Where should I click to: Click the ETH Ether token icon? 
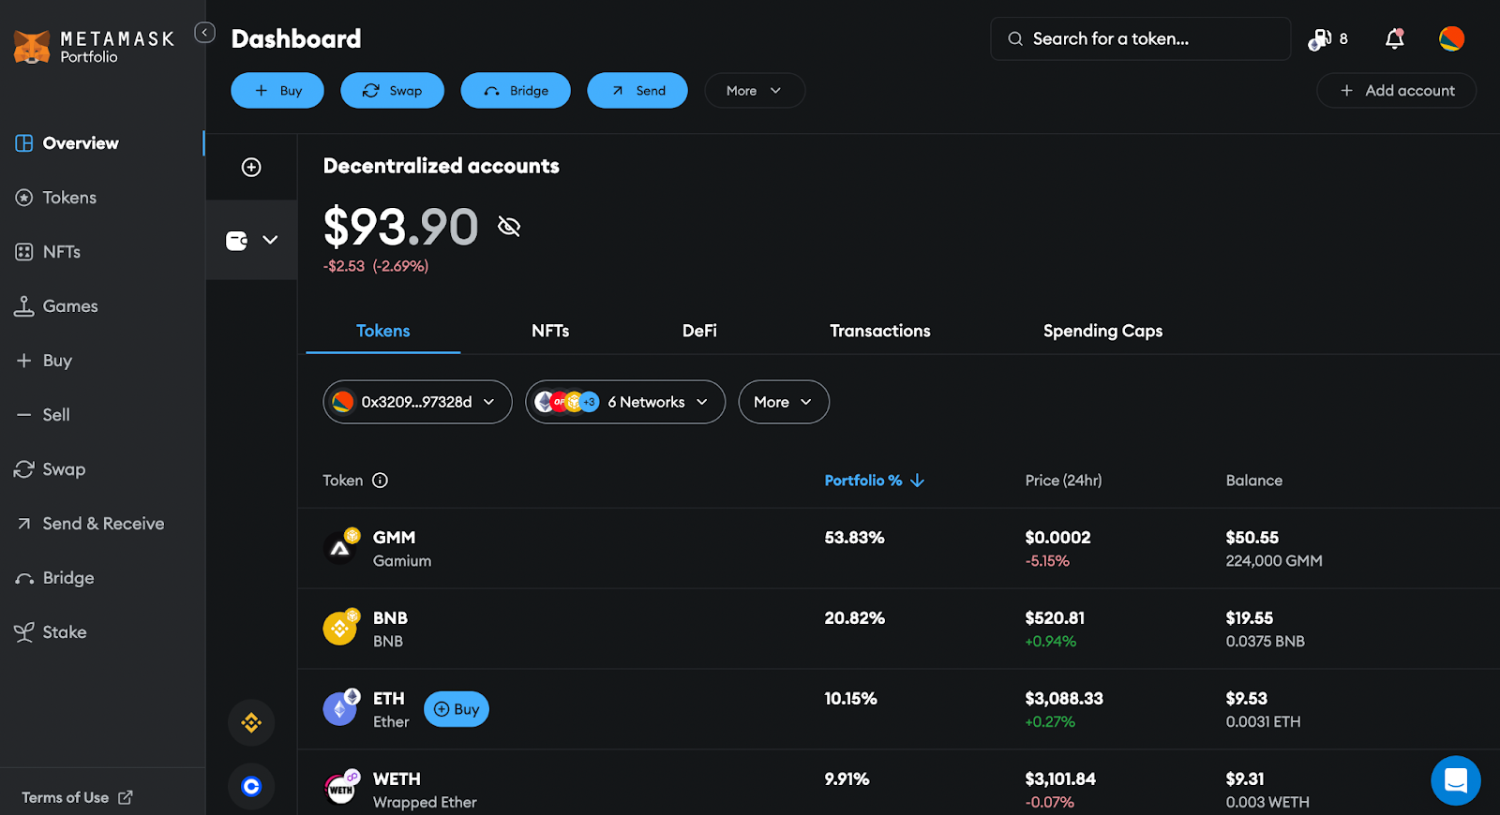point(340,708)
